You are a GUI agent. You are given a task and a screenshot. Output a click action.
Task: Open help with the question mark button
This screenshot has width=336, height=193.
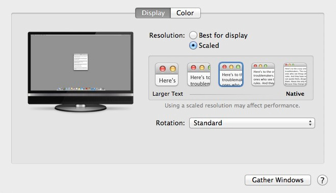point(322,180)
